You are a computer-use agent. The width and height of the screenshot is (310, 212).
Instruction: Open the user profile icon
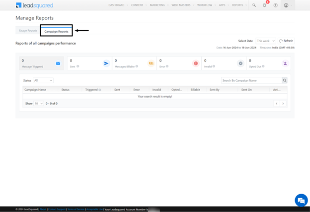tap(286, 5)
